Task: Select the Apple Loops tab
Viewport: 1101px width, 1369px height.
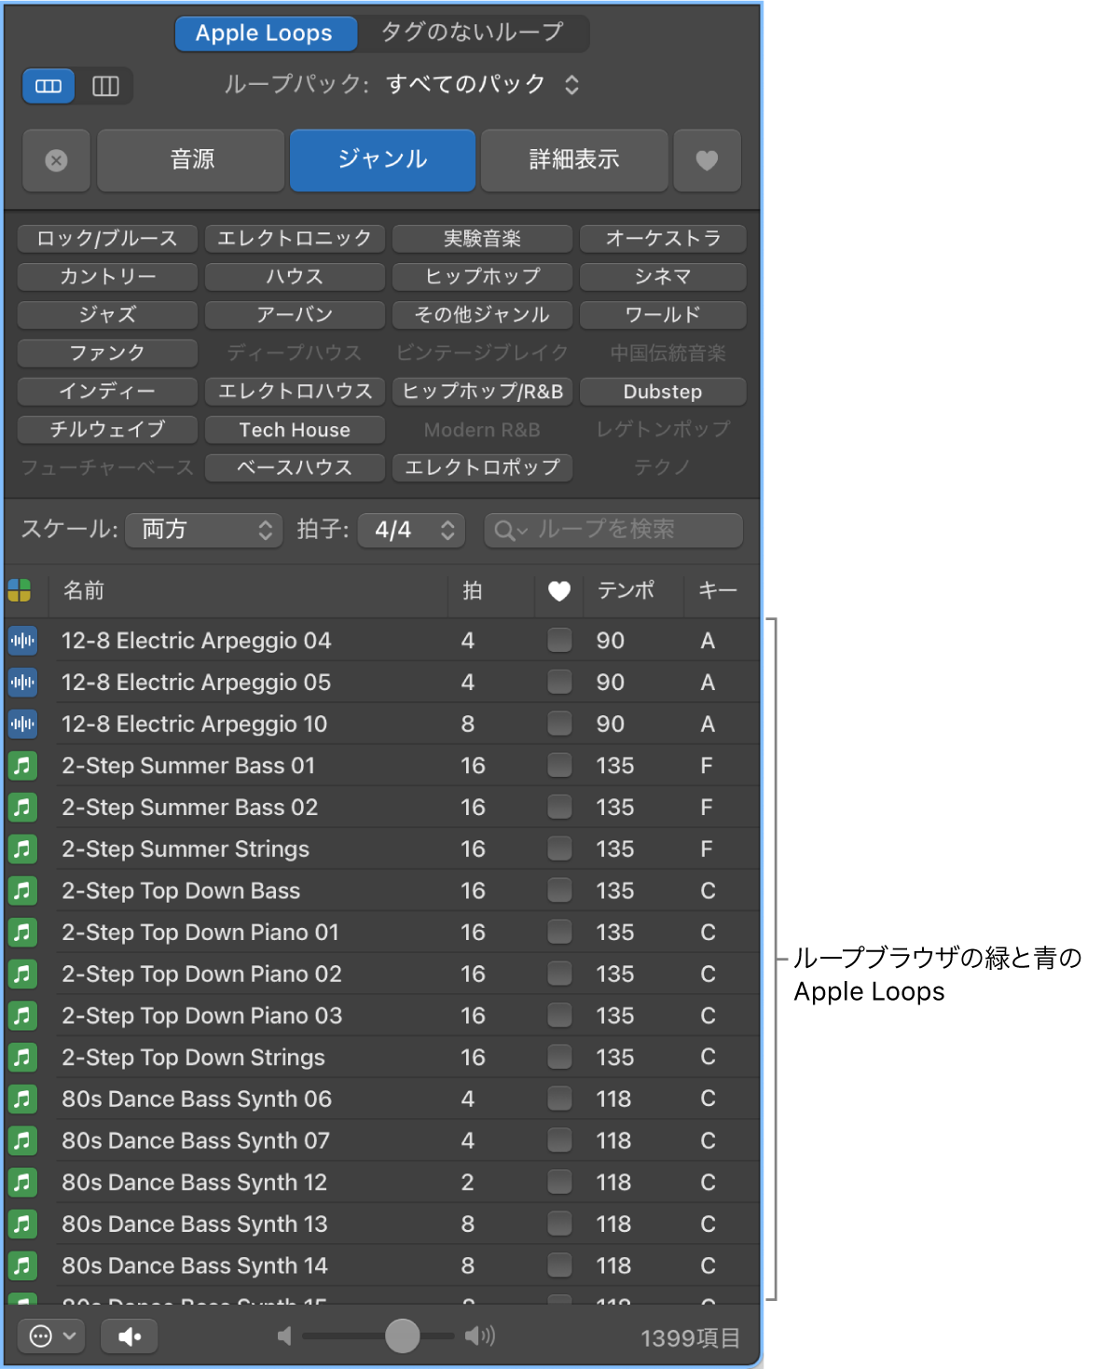Action: tap(265, 34)
